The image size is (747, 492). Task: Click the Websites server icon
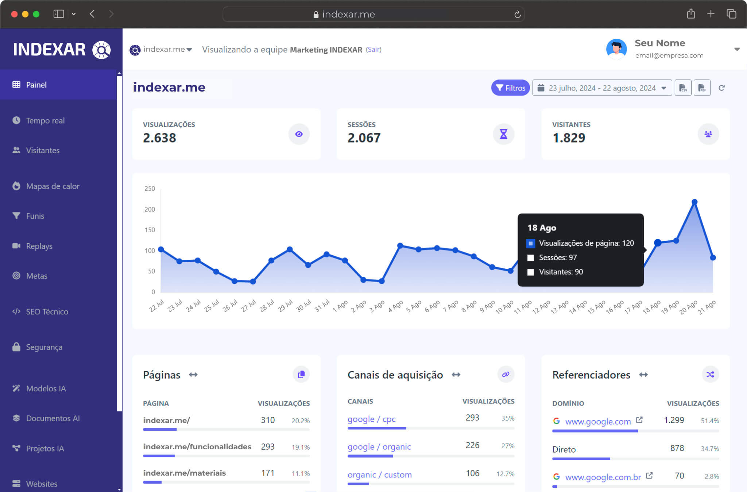16,484
